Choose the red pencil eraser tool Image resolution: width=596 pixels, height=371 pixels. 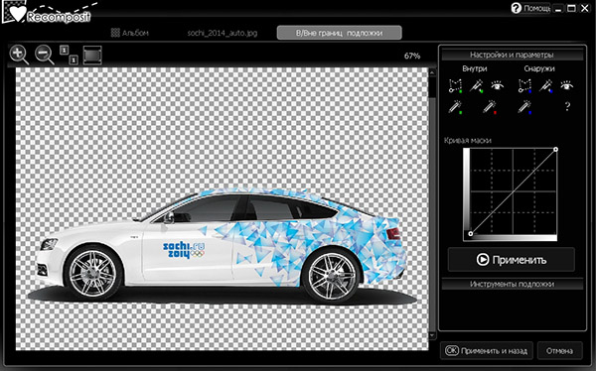[x=490, y=107]
